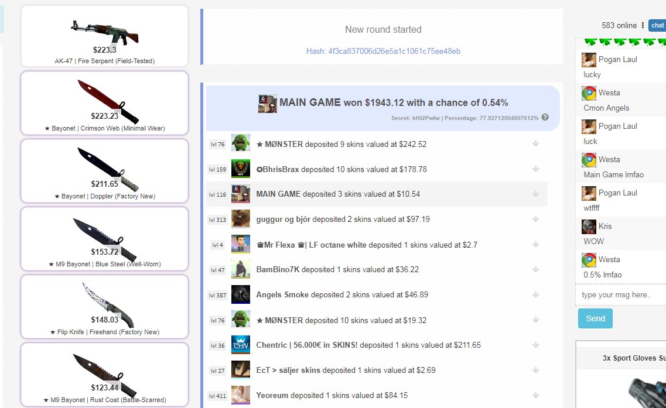Viewport: 666px width, 408px height.
Task: Expand BamBino7K's $36.22 deposit arrow
Action: pos(535,270)
